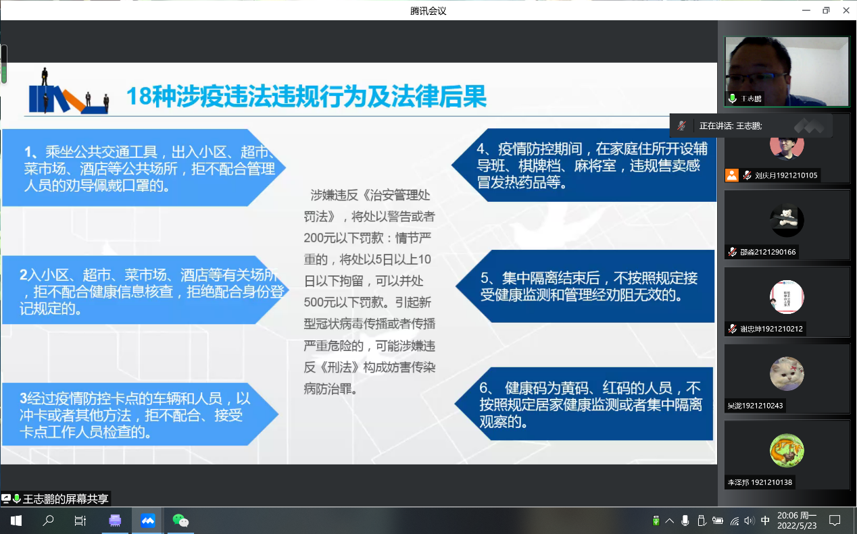Open the Windows Start menu

pos(16,520)
